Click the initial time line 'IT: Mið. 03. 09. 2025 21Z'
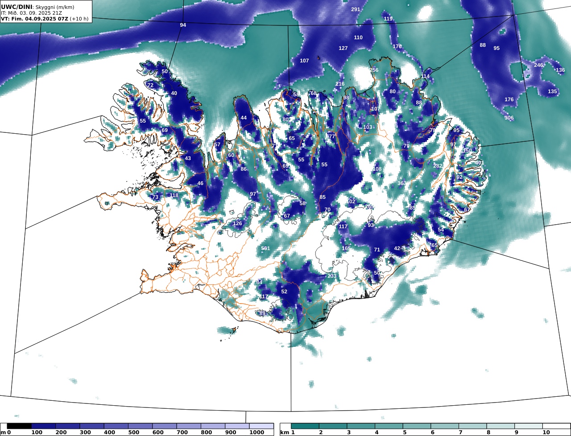The height and width of the screenshot is (436, 571). (x=31, y=13)
